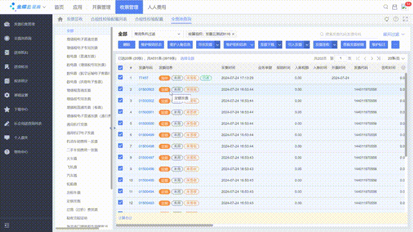This screenshot has height=232, width=413.
Task: Open 帮助中心 question icon in sidebar
Action: tap(7, 152)
